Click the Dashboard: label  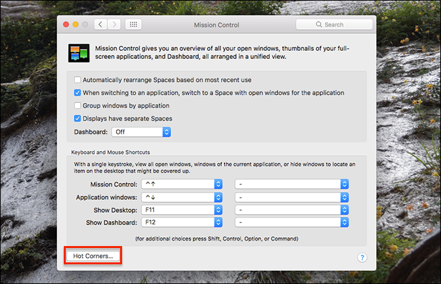91,131
